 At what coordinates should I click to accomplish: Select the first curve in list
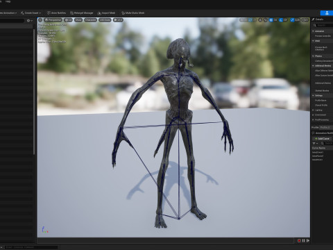pyautogui.click(x=318, y=152)
